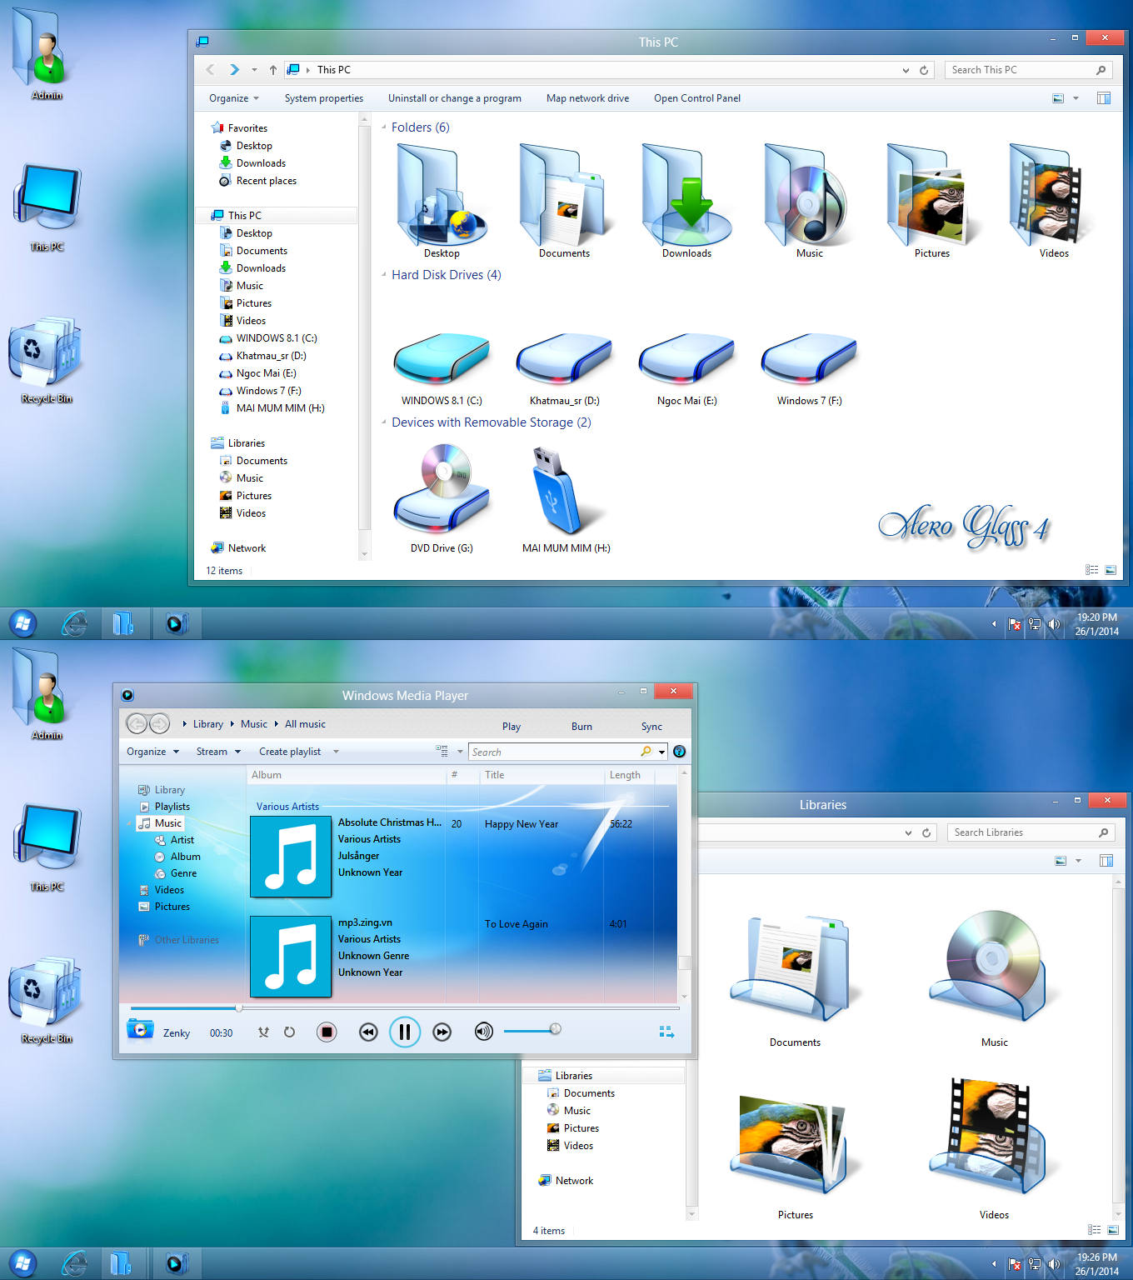Skip to next track in Media Player

click(442, 1032)
